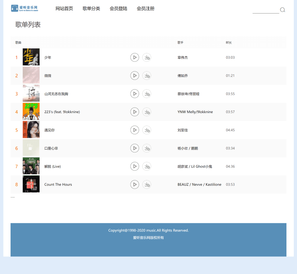The image size is (297, 274).
Task: Click song title 少年
Action: 48,57
